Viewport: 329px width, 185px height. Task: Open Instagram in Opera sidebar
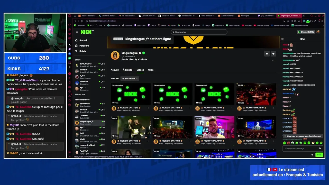pyautogui.click(x=70, y=62)
